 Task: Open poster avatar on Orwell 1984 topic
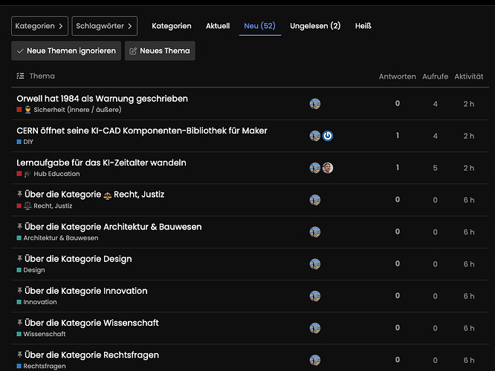[315, 104]
